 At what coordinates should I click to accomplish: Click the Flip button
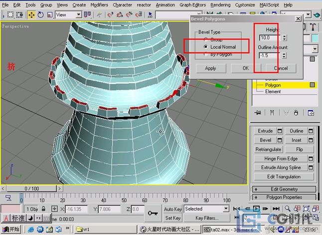point(300,149)
